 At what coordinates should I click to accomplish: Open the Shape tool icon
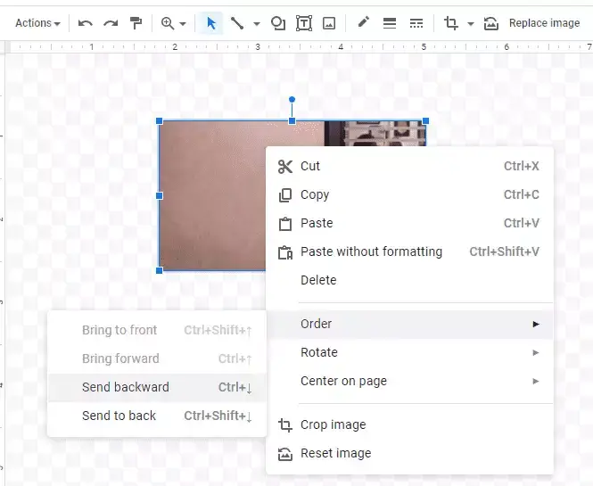click(278, 23)
